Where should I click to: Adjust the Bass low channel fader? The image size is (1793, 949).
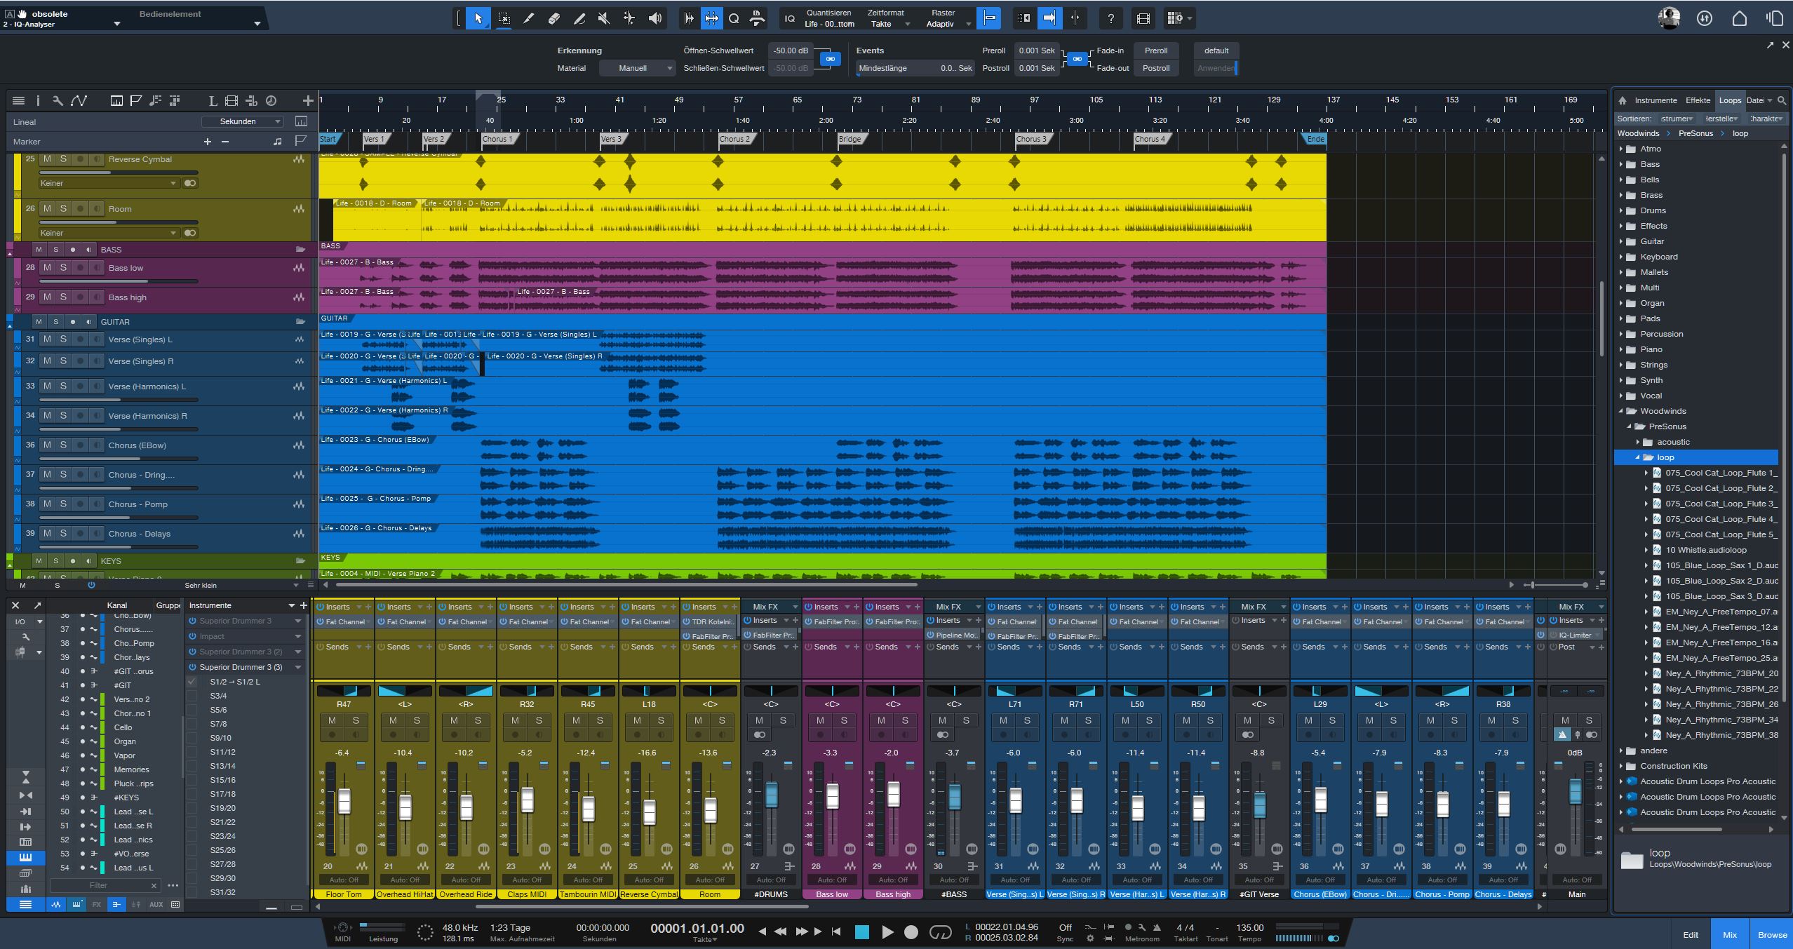[832, 796]
